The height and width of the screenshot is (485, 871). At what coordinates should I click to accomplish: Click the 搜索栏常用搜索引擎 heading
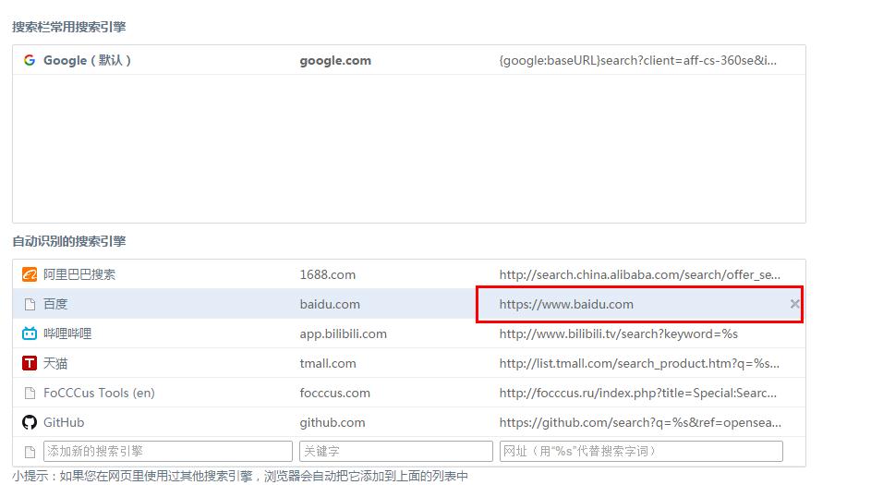coord(69,27)
